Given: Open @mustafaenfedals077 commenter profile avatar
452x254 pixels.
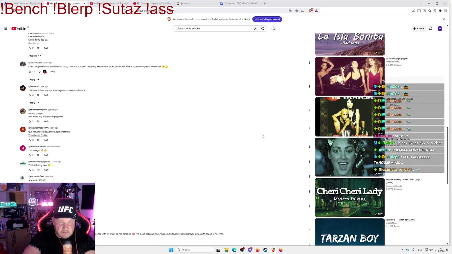Looking at the screenshot, I should (x=23, y=129).
